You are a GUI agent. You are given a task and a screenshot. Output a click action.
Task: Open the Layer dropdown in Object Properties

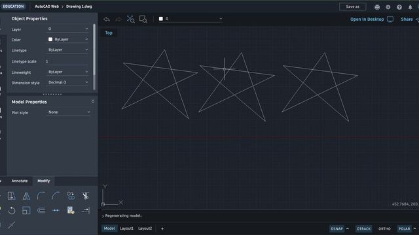point(68,29)
